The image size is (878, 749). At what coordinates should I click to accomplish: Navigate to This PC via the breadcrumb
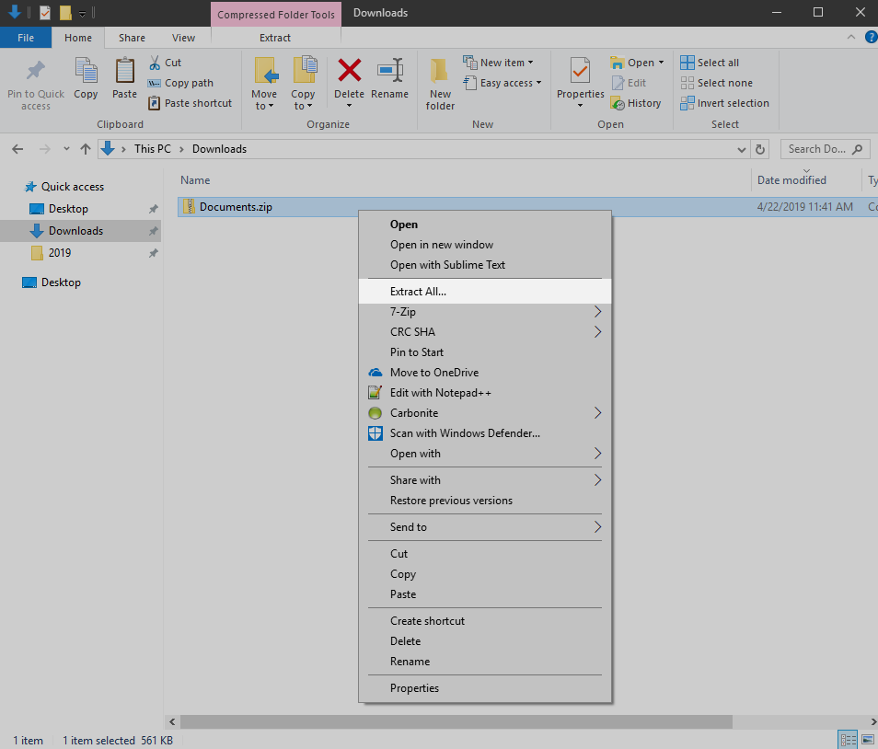click(154, 148)
